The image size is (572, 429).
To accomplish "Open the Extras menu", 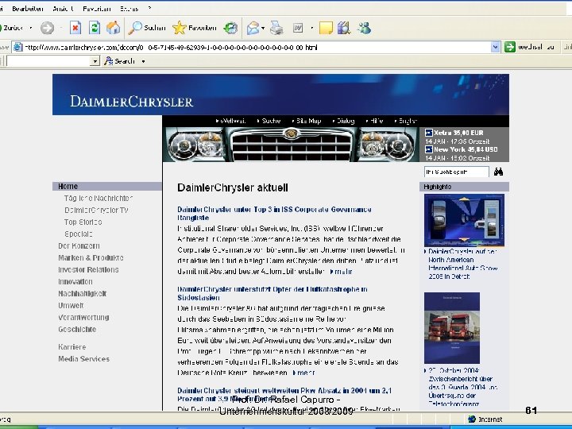I will click(x=129, y=9).
